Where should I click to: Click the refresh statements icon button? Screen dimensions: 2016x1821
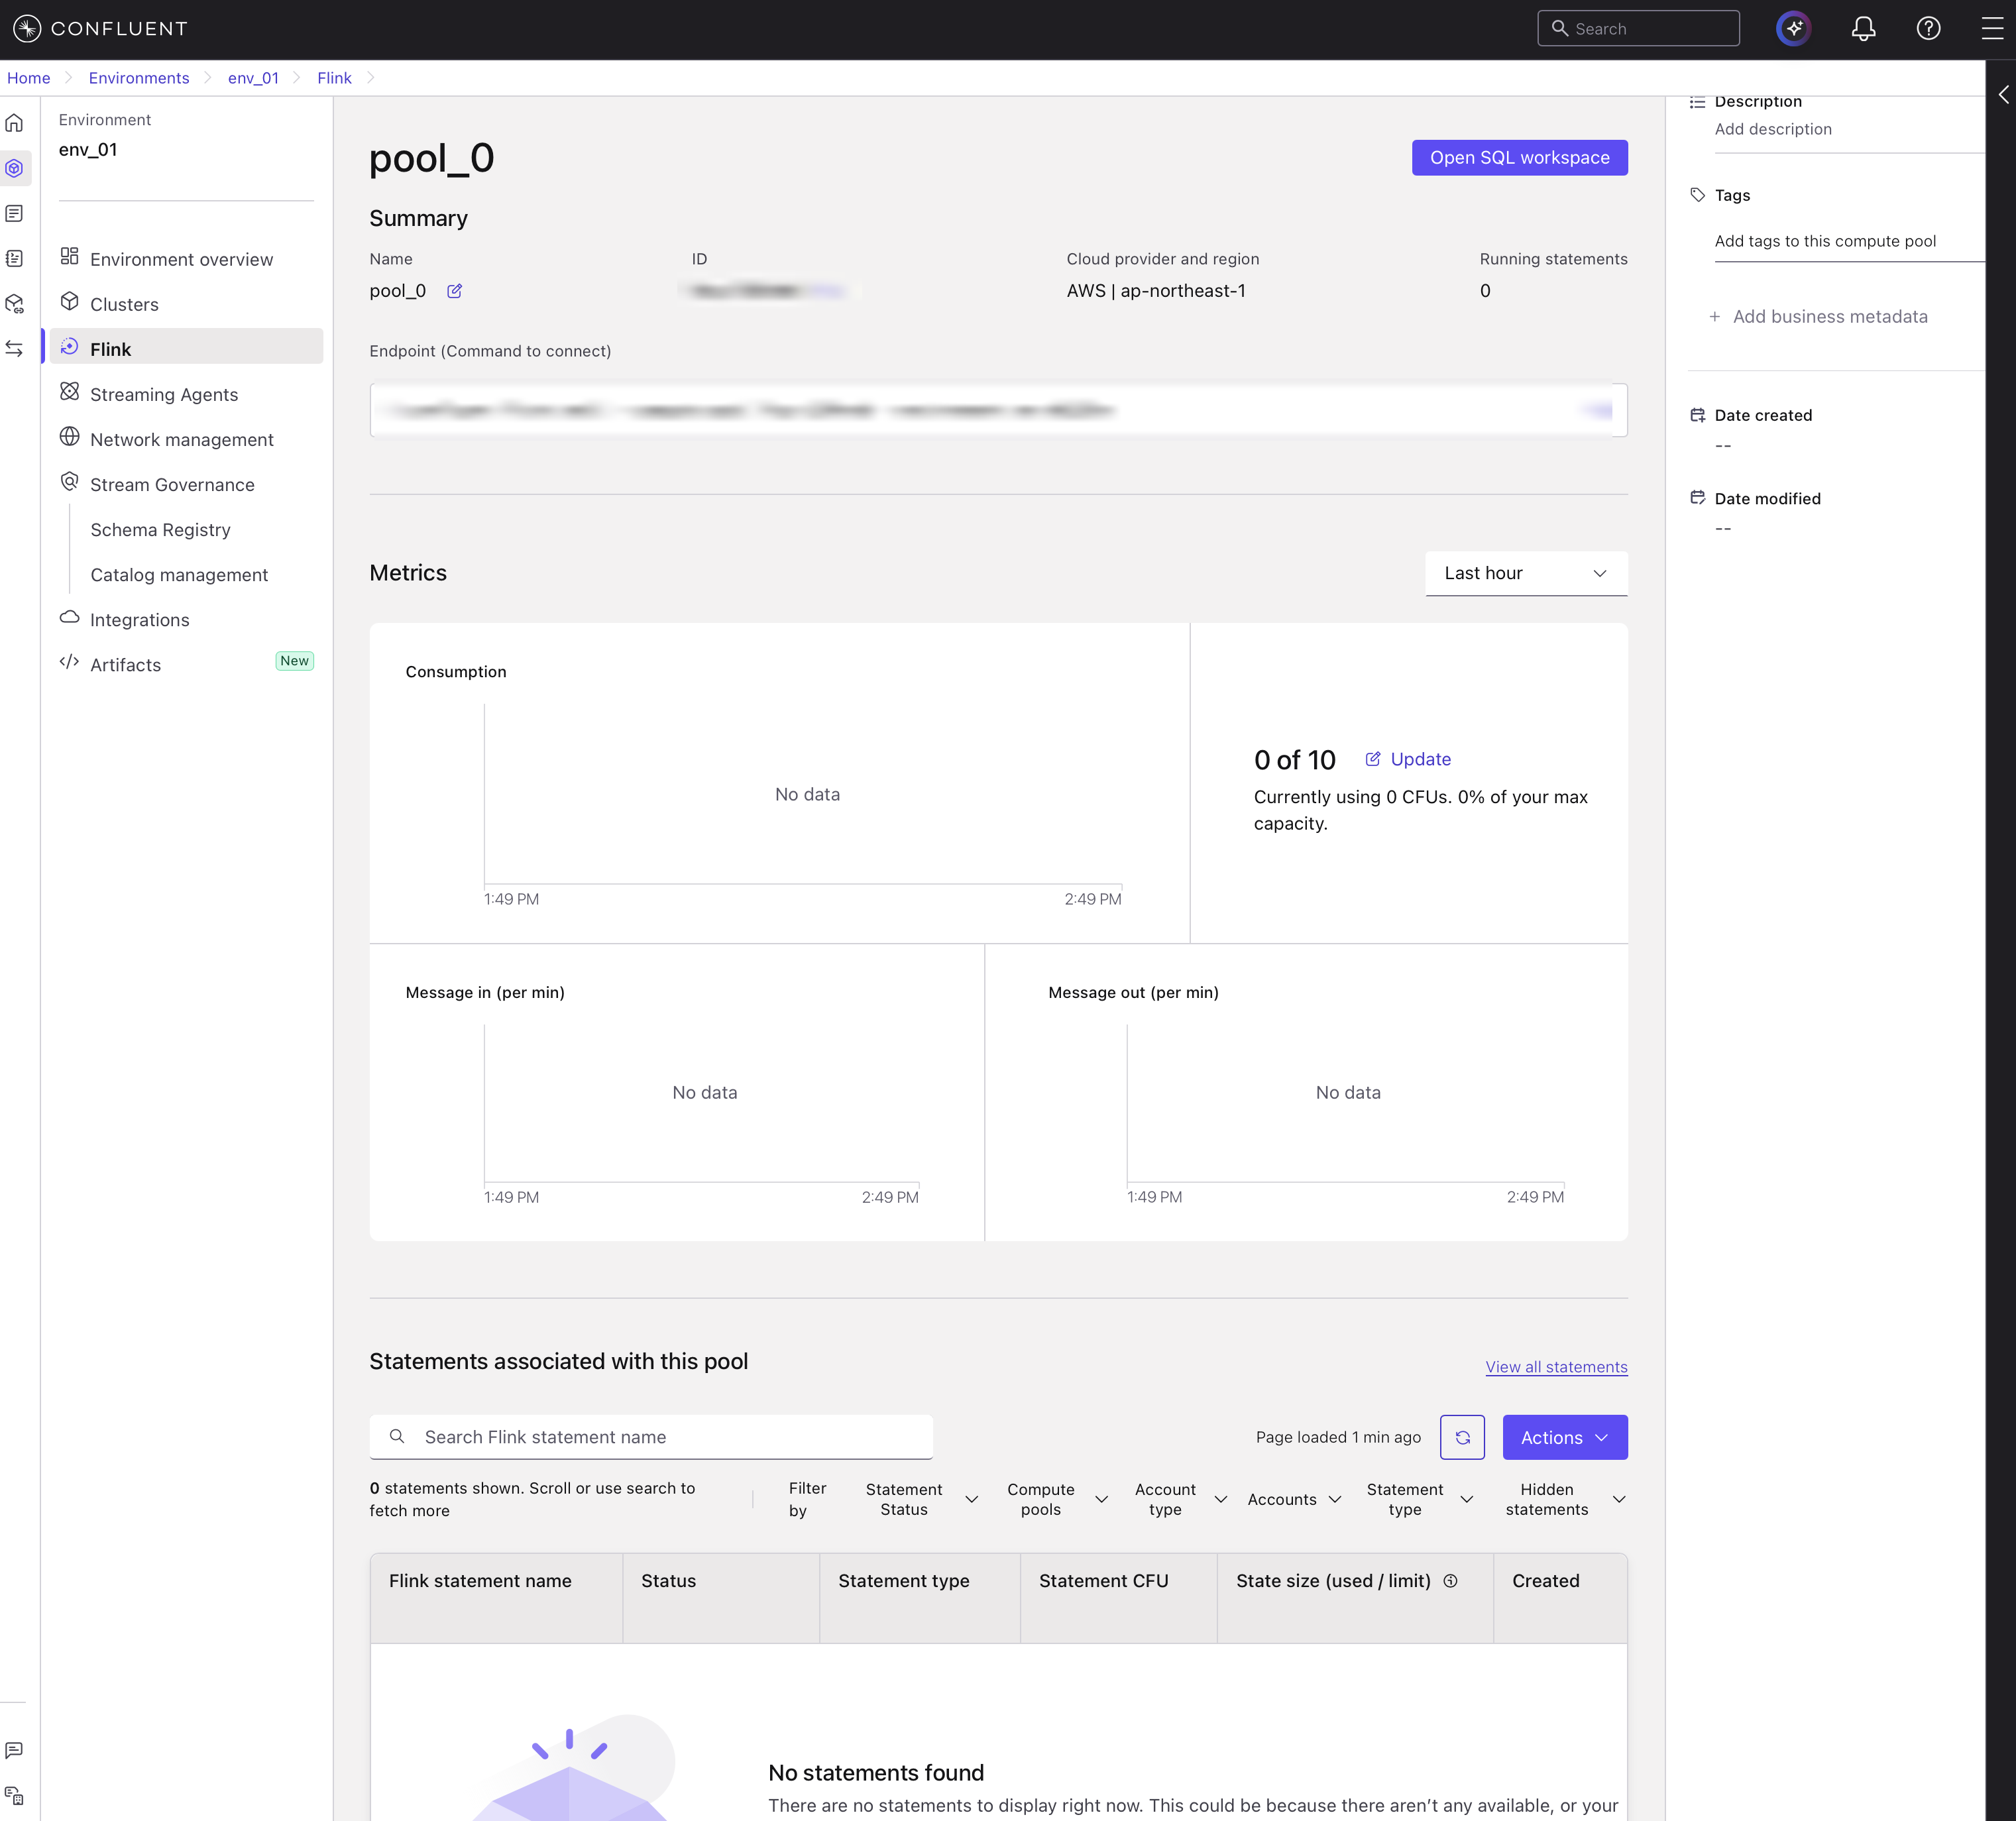1462,1437
